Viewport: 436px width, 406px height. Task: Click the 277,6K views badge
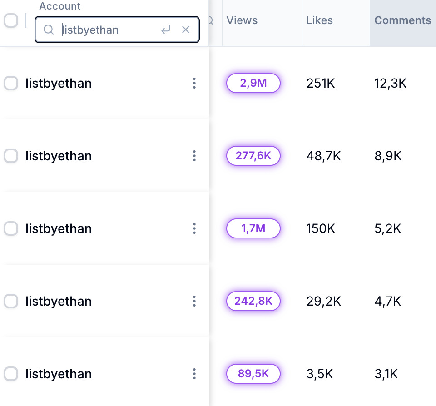(x=253, y=156)
